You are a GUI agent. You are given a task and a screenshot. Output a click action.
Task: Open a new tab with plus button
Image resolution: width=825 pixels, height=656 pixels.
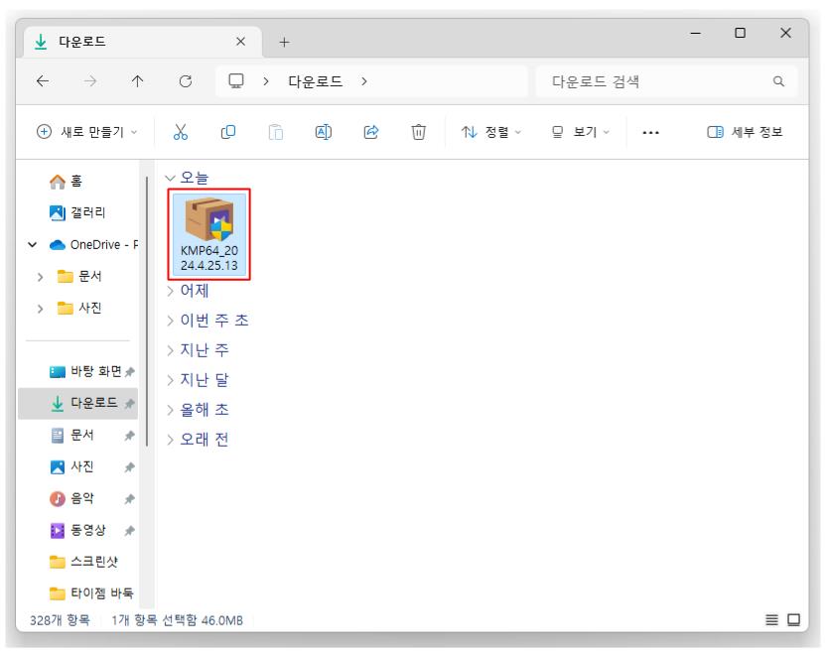tap(284, 42)
